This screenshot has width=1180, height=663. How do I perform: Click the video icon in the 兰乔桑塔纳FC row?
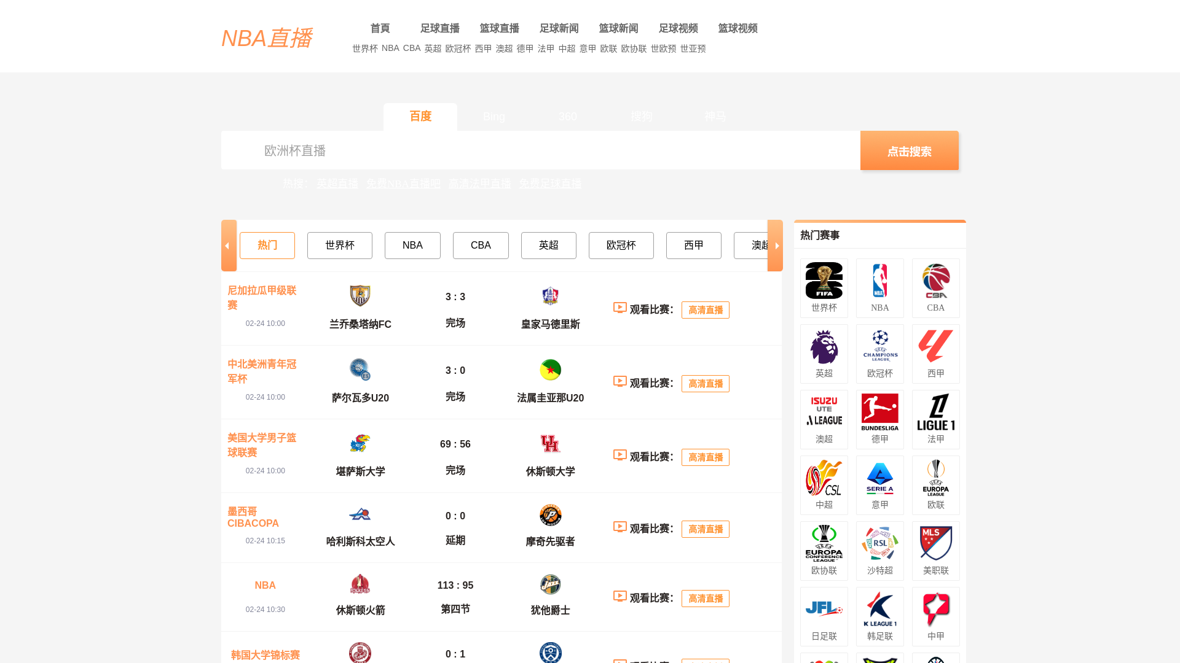[619, 308]
